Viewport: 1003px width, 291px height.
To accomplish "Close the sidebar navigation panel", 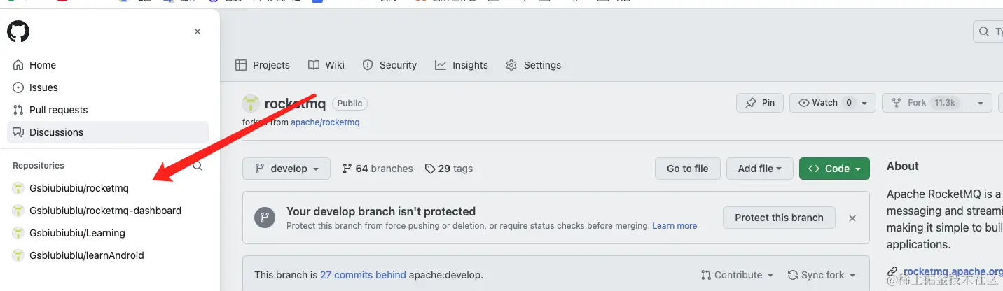I will click(x=198, y=31).
